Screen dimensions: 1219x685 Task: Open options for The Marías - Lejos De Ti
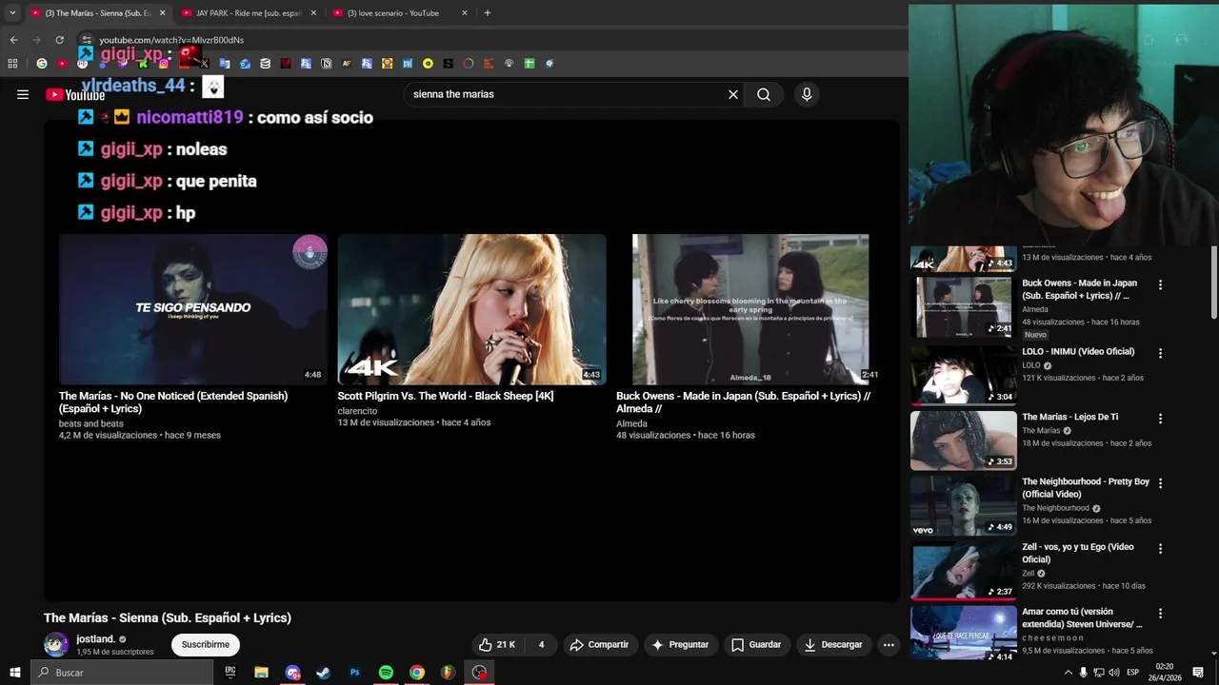tap(1160, 419)
